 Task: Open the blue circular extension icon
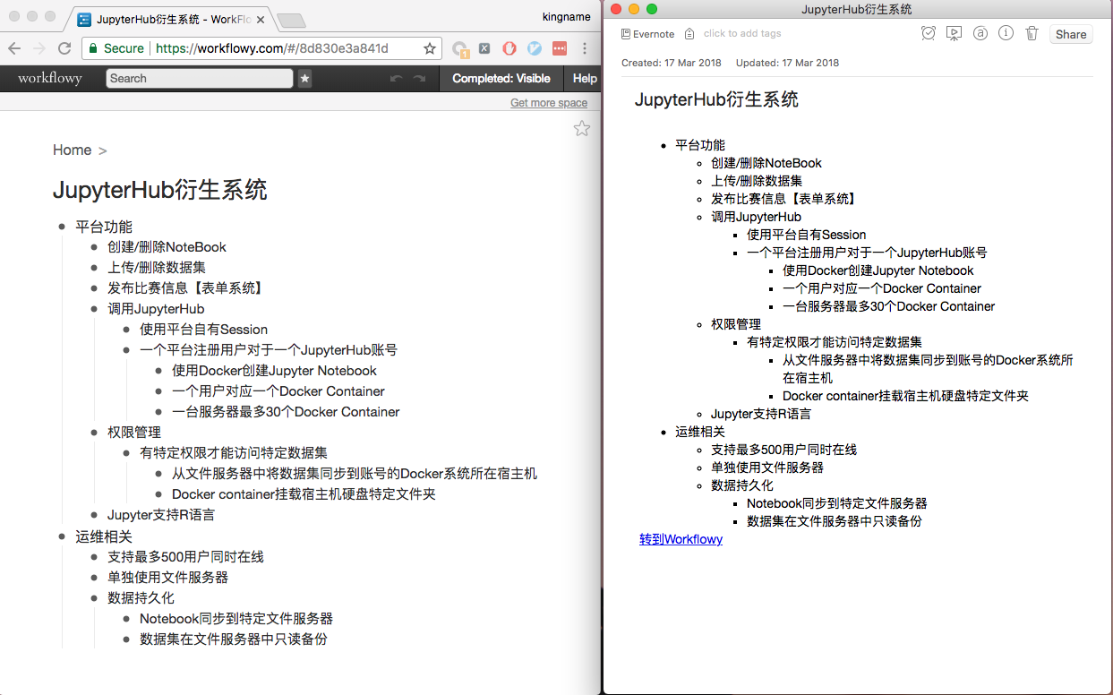coord(535,49)
